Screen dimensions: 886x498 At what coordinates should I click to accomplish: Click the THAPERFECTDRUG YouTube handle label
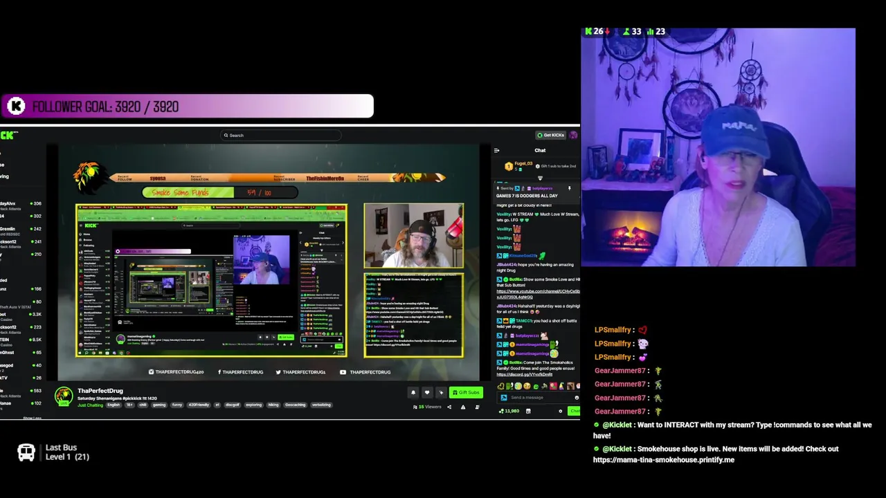365,372
